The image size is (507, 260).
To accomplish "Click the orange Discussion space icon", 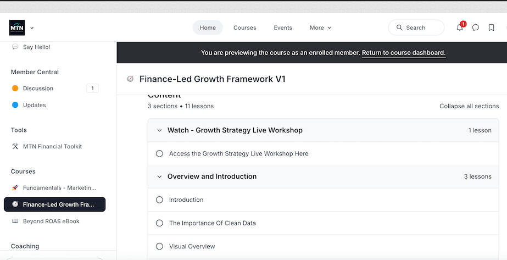I will (15, 88).
